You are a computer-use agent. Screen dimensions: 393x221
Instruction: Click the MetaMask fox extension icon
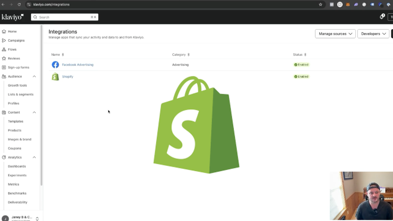(348, 5)
